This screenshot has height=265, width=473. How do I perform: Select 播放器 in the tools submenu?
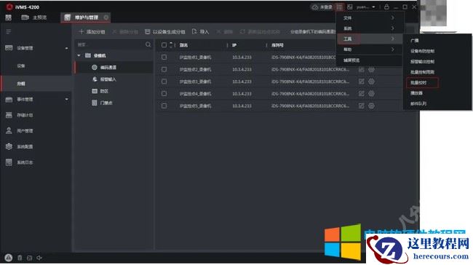coord(416,93)
